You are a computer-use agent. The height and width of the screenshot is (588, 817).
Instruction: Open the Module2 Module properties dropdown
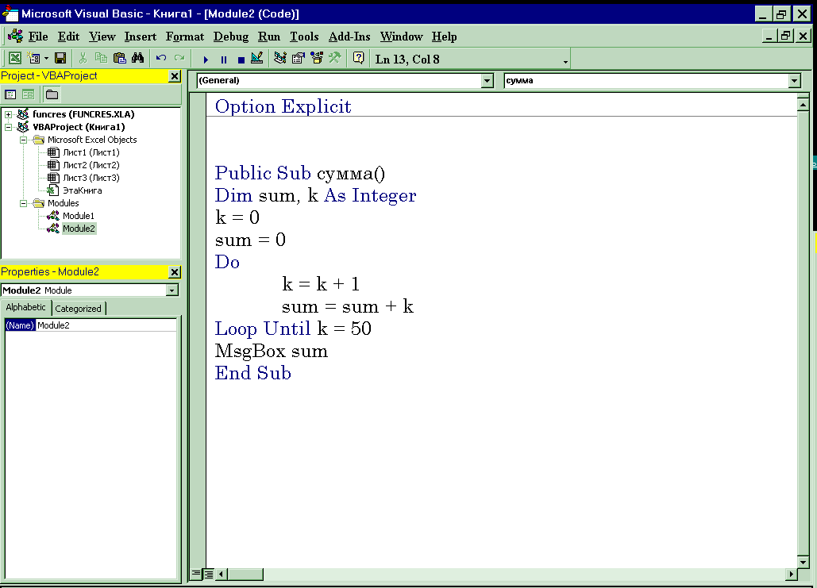coord(172,290)
